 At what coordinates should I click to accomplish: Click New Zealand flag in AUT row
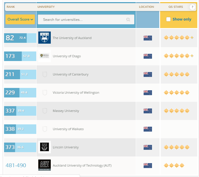click(148, 165)
